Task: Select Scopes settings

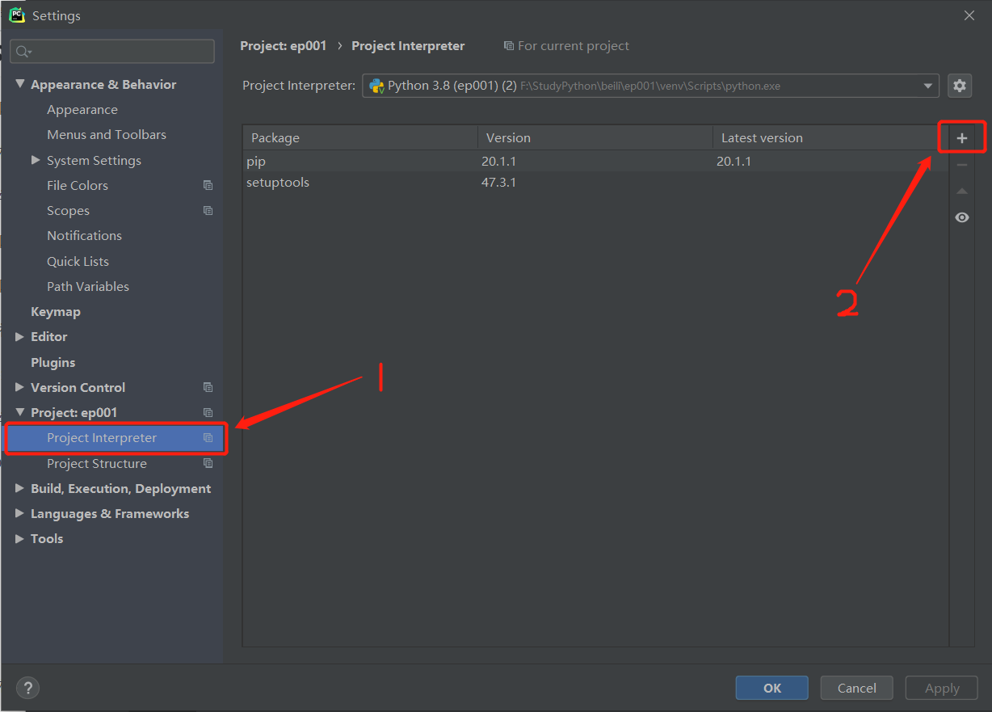Action: (68, 210)
